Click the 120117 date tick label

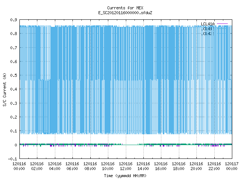[232, 164]
